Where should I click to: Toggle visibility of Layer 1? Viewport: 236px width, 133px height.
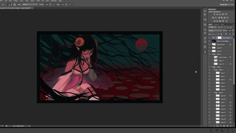[x=209, y=73]
